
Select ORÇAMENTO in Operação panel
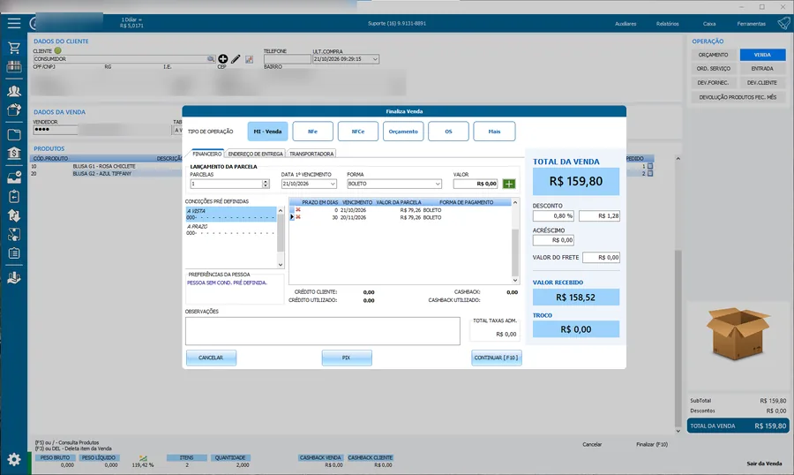pos(713,55)
